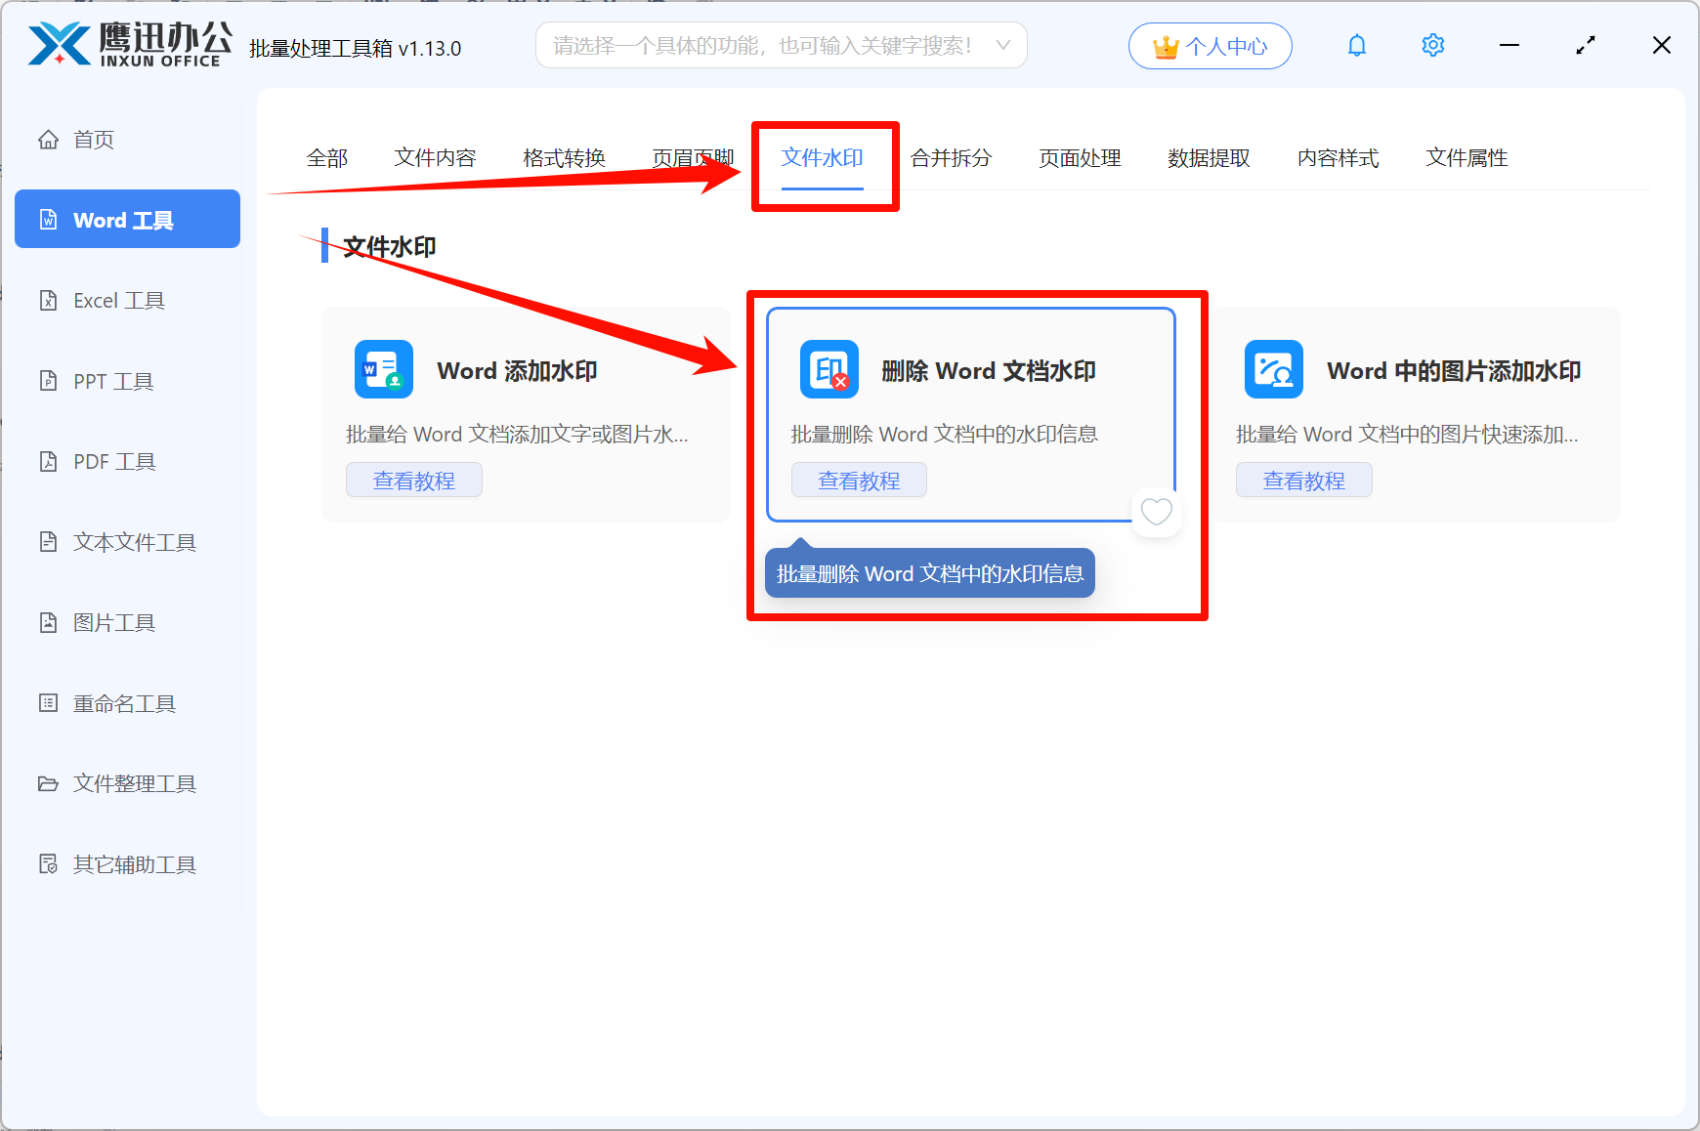This screenshot has height=1131, width=1700.
Task: Open the 数据提取 tab
Action: point(1209,158)
